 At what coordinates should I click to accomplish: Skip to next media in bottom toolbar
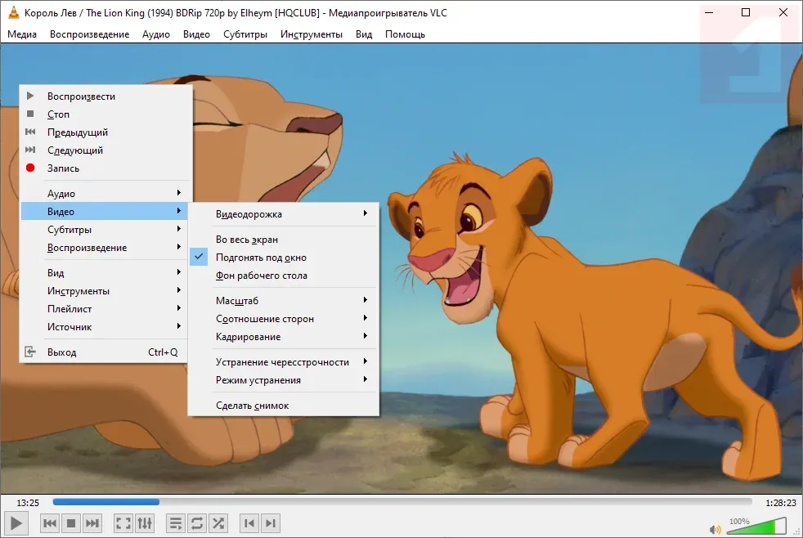point(92,523)
